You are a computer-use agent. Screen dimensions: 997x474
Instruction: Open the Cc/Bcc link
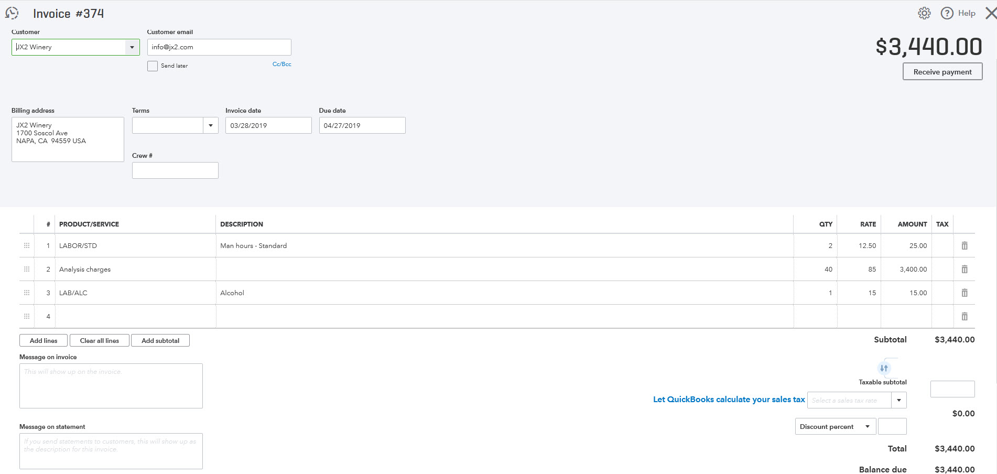[x=282, y=64]
